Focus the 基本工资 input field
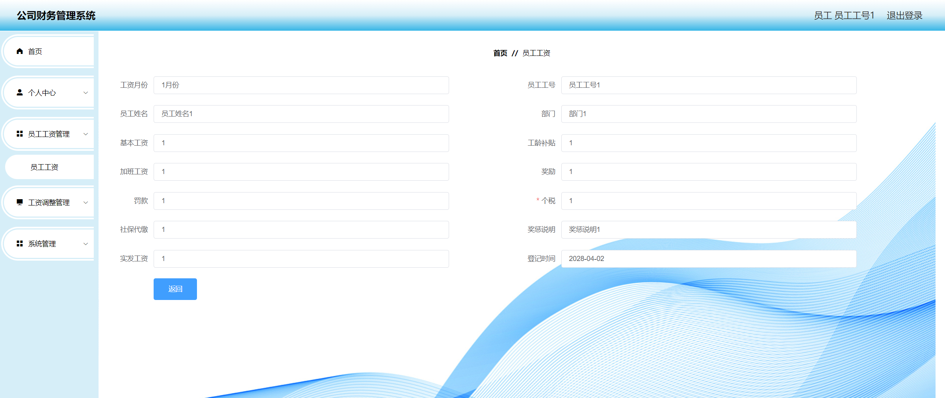Image resolution: width=945 pixels, height=398 pixels. point(301,143)
